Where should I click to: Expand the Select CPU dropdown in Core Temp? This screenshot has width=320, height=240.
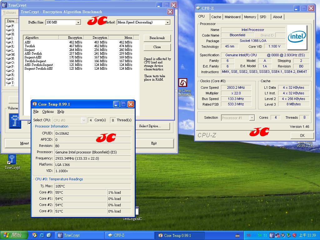click(84, 120)
